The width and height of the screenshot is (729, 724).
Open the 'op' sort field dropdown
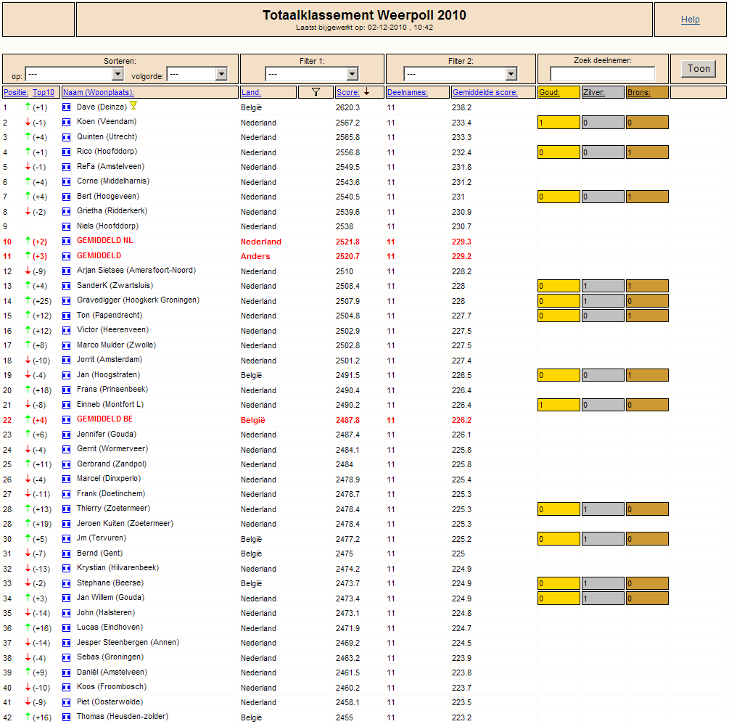tap(69, 74)
